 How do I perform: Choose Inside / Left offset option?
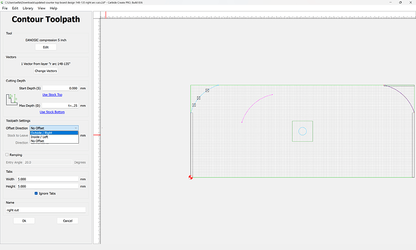pos(54,137)
